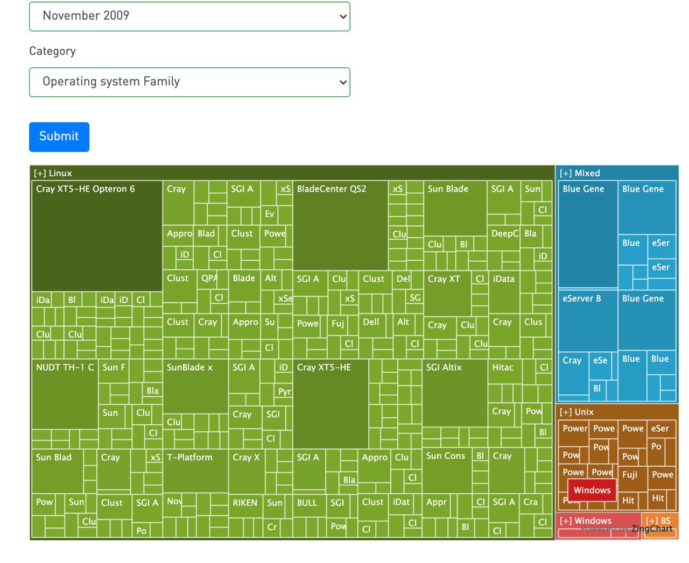Click the Sun Cons tile
The width and height of the screenshot is (689, 563).
point(447,471)
